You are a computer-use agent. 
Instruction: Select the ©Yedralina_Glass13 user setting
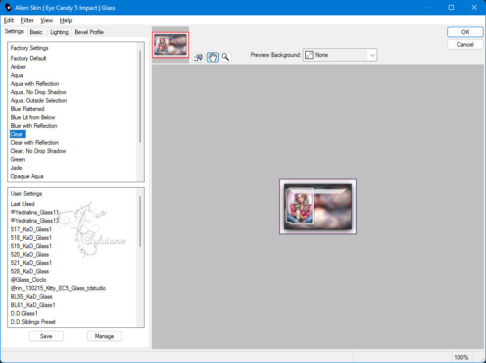[x=35, y=220]
